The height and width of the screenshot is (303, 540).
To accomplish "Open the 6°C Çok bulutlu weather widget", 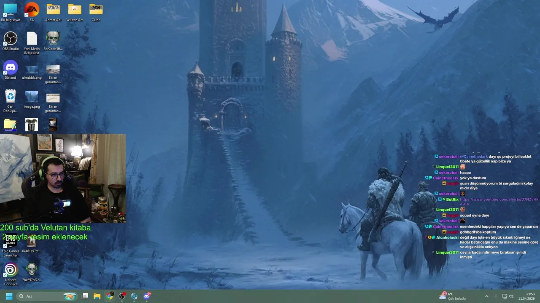I will click(x=453, y=296).
